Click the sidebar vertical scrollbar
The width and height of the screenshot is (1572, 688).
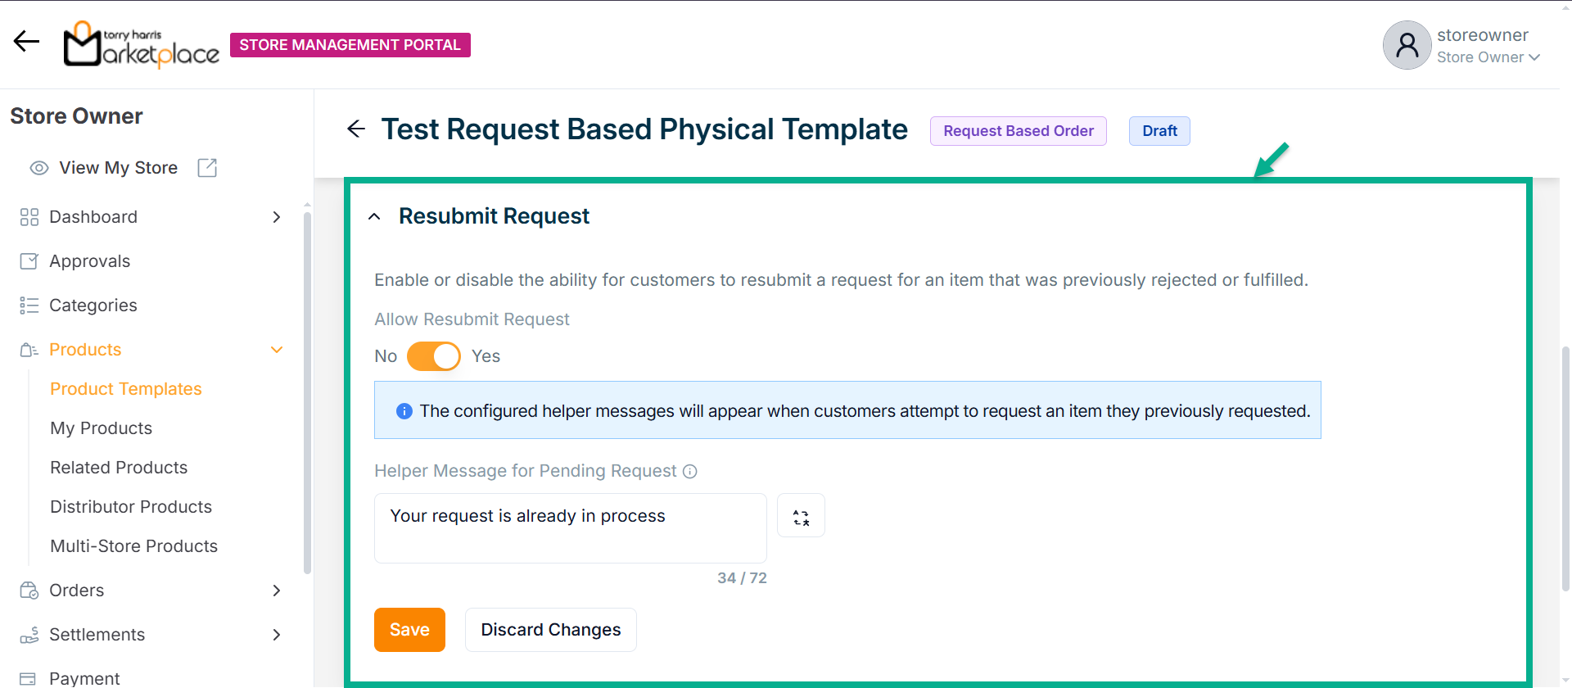pyautogui.click(x=307, y=393)
